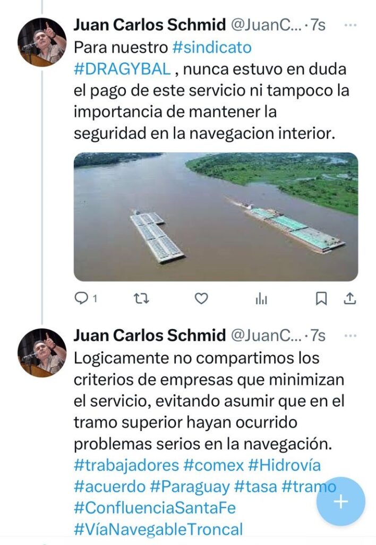Viewport: 376px width, 545px height.
Task: Like the first tweet with heart icon
Action: tap(201, 298)
